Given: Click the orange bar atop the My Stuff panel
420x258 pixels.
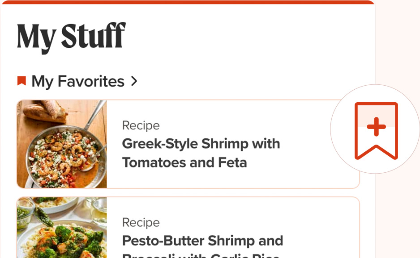Looking at the screenshot, I should (x=188, y=2).
